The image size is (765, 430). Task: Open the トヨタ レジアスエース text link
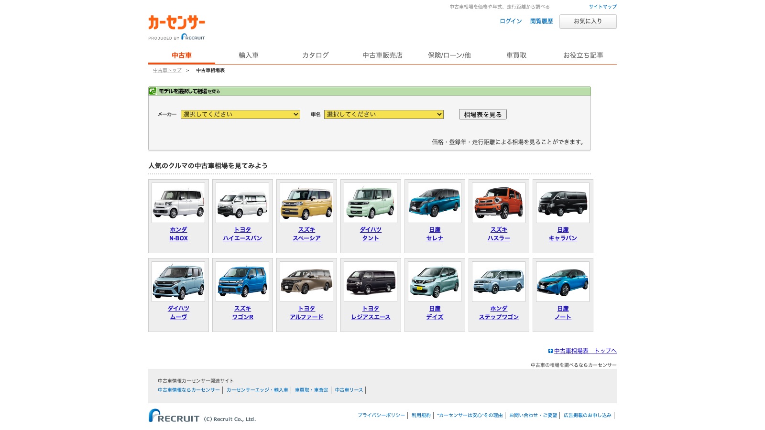pyautogui.click(x=371, y=313)
